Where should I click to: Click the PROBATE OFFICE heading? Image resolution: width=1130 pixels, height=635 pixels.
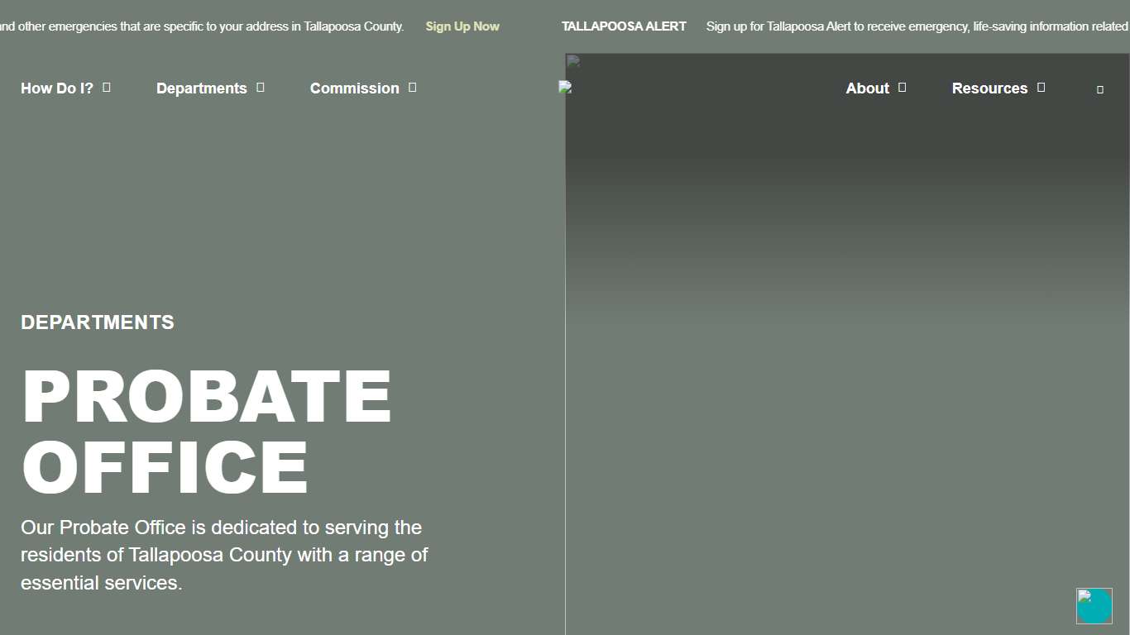207,431
